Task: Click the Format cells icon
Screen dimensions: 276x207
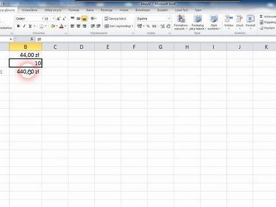Action: point(250,18)
